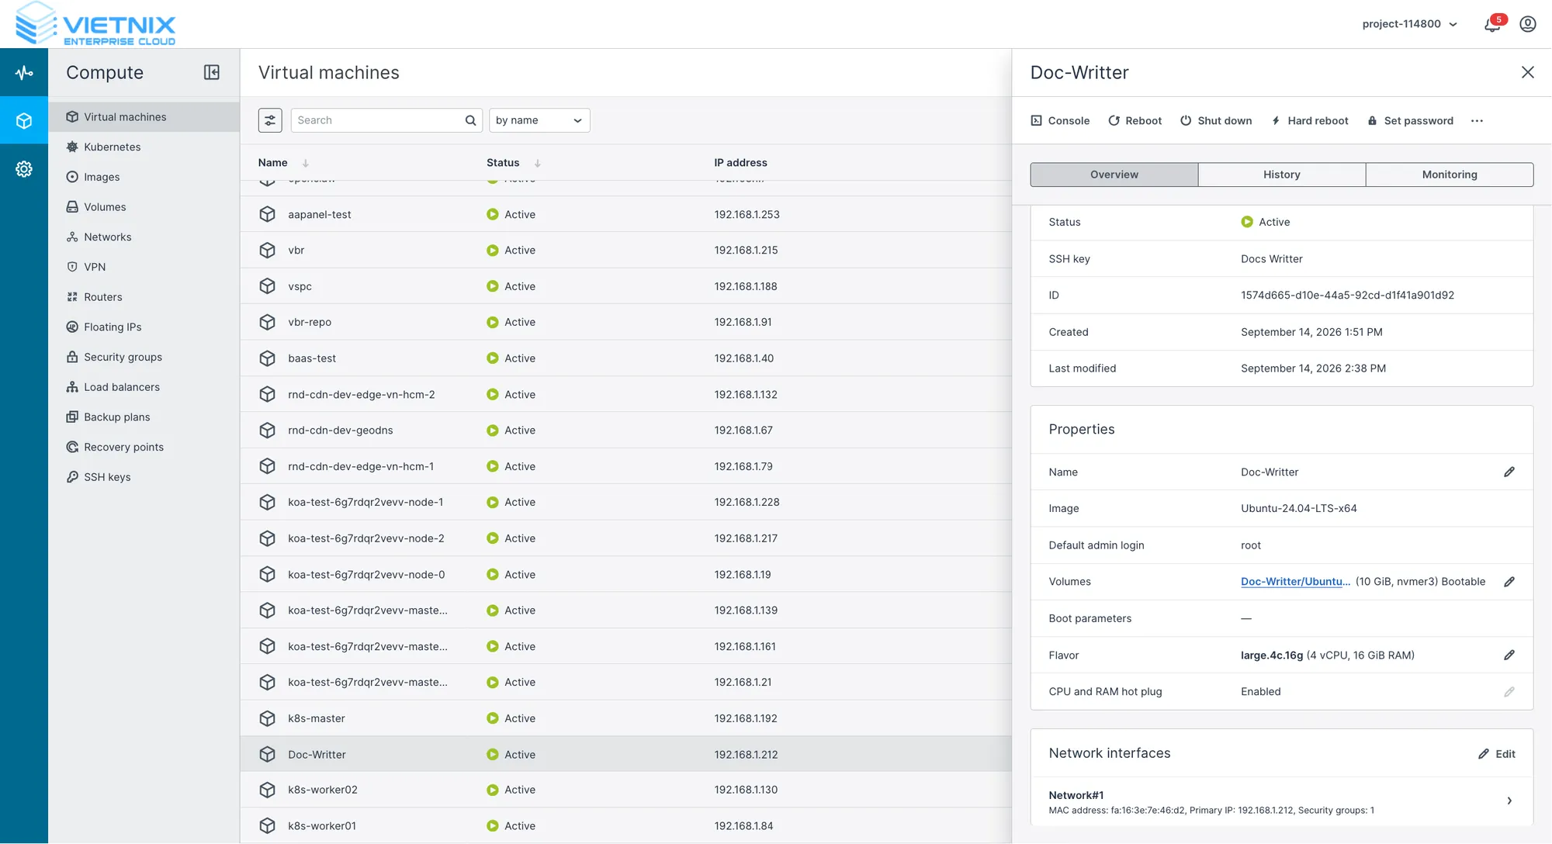This screenshot has width=1552, height=844.
Task: Edit the Volumes property pencil icon
Action: click(1509, 582)
